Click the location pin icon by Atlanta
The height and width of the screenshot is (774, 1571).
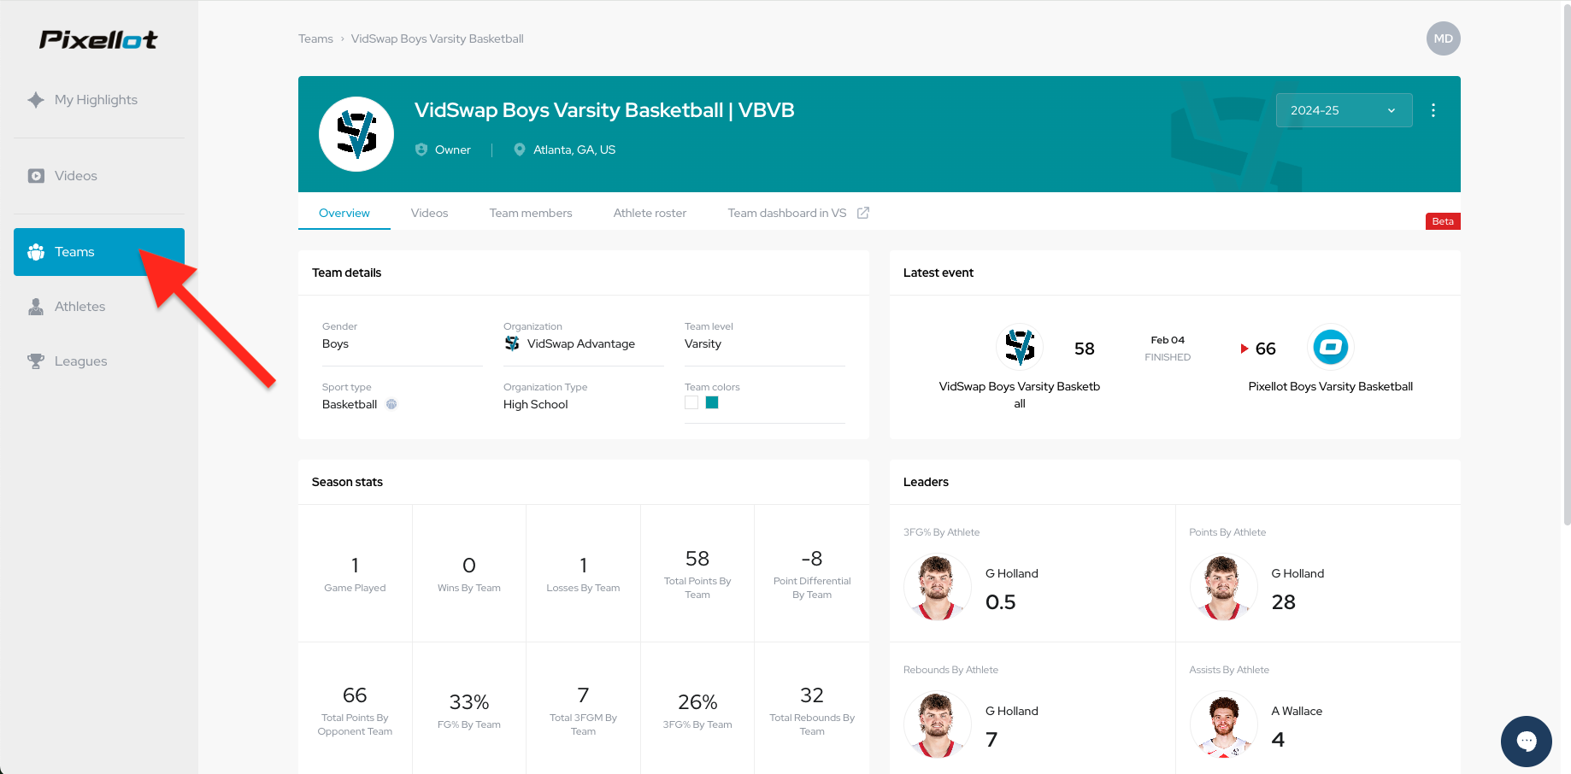pyautogui.click(x=520, y=150)
